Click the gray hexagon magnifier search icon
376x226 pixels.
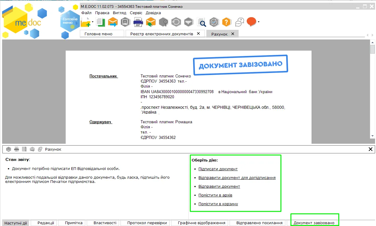[x=163, y=22]
